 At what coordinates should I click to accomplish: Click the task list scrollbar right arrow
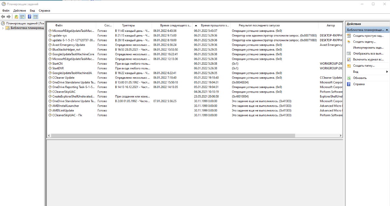click(341, 135)
